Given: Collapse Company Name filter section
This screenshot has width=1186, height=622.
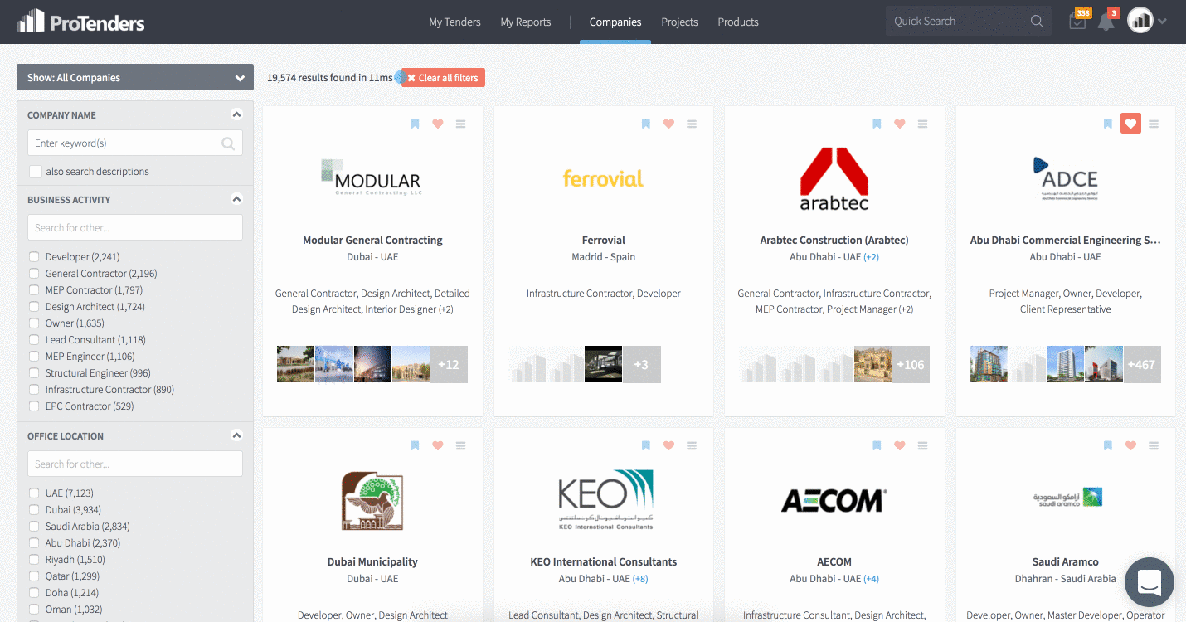Looking at the screenshot, I should [236, 115].
